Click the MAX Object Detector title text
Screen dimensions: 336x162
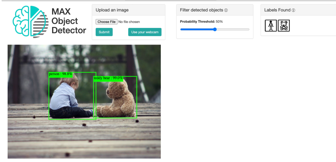[69, 21]
